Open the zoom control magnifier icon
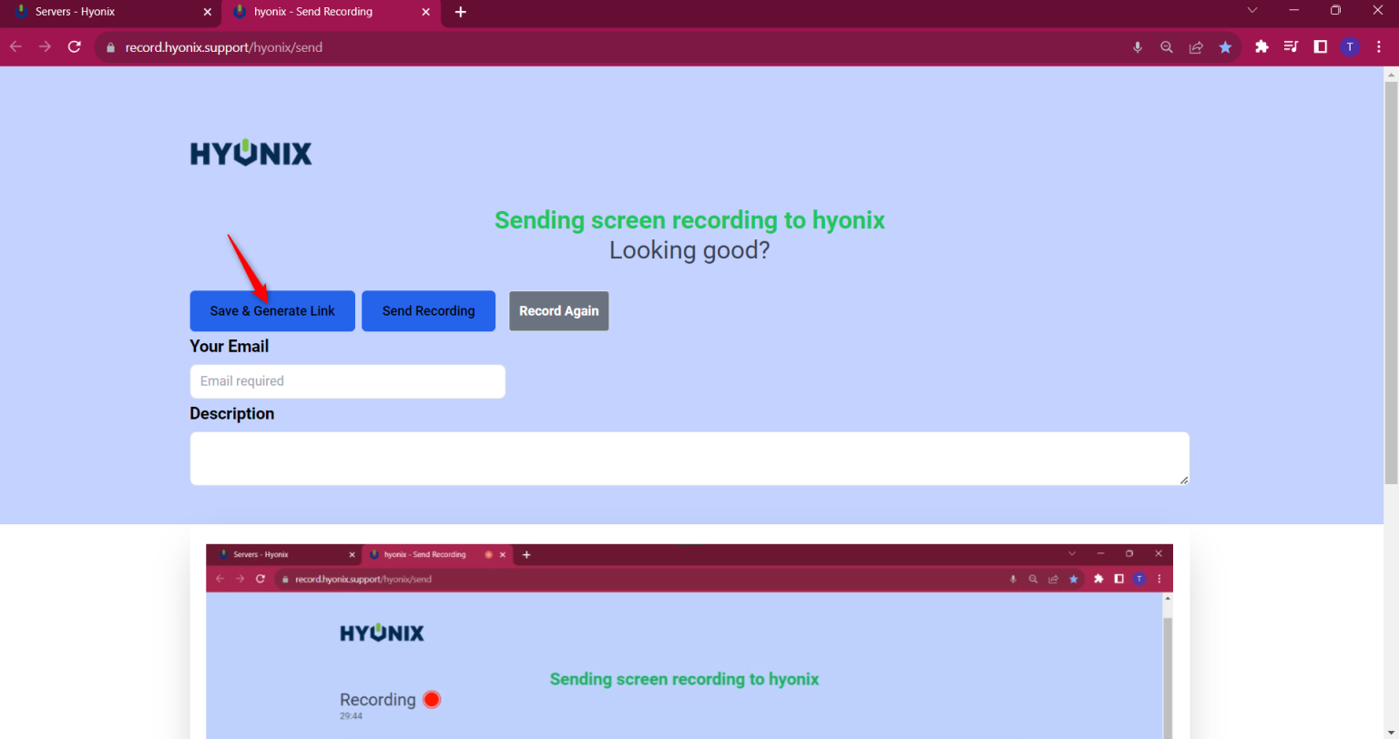Screen dimensions: 1399x739 pyautogui.click(x=1167, y=46)
